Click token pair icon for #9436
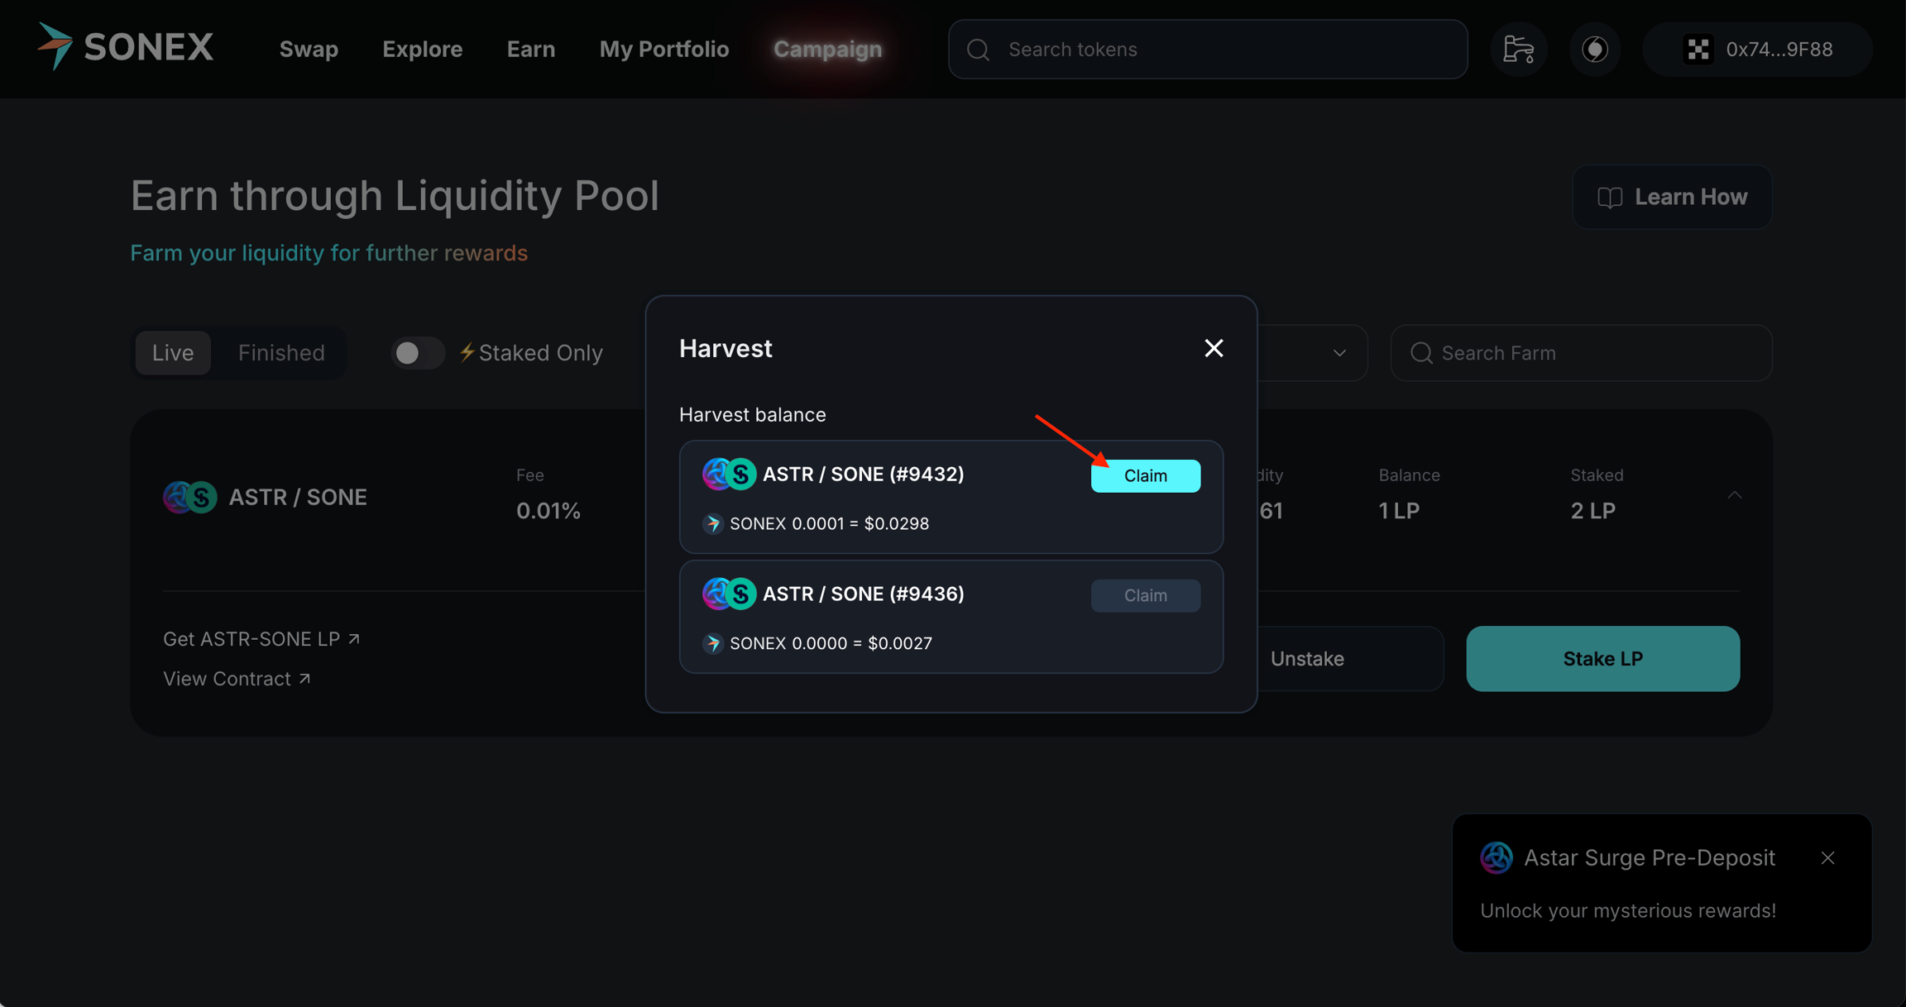The image size is (1906, 1007). point(729,594)
